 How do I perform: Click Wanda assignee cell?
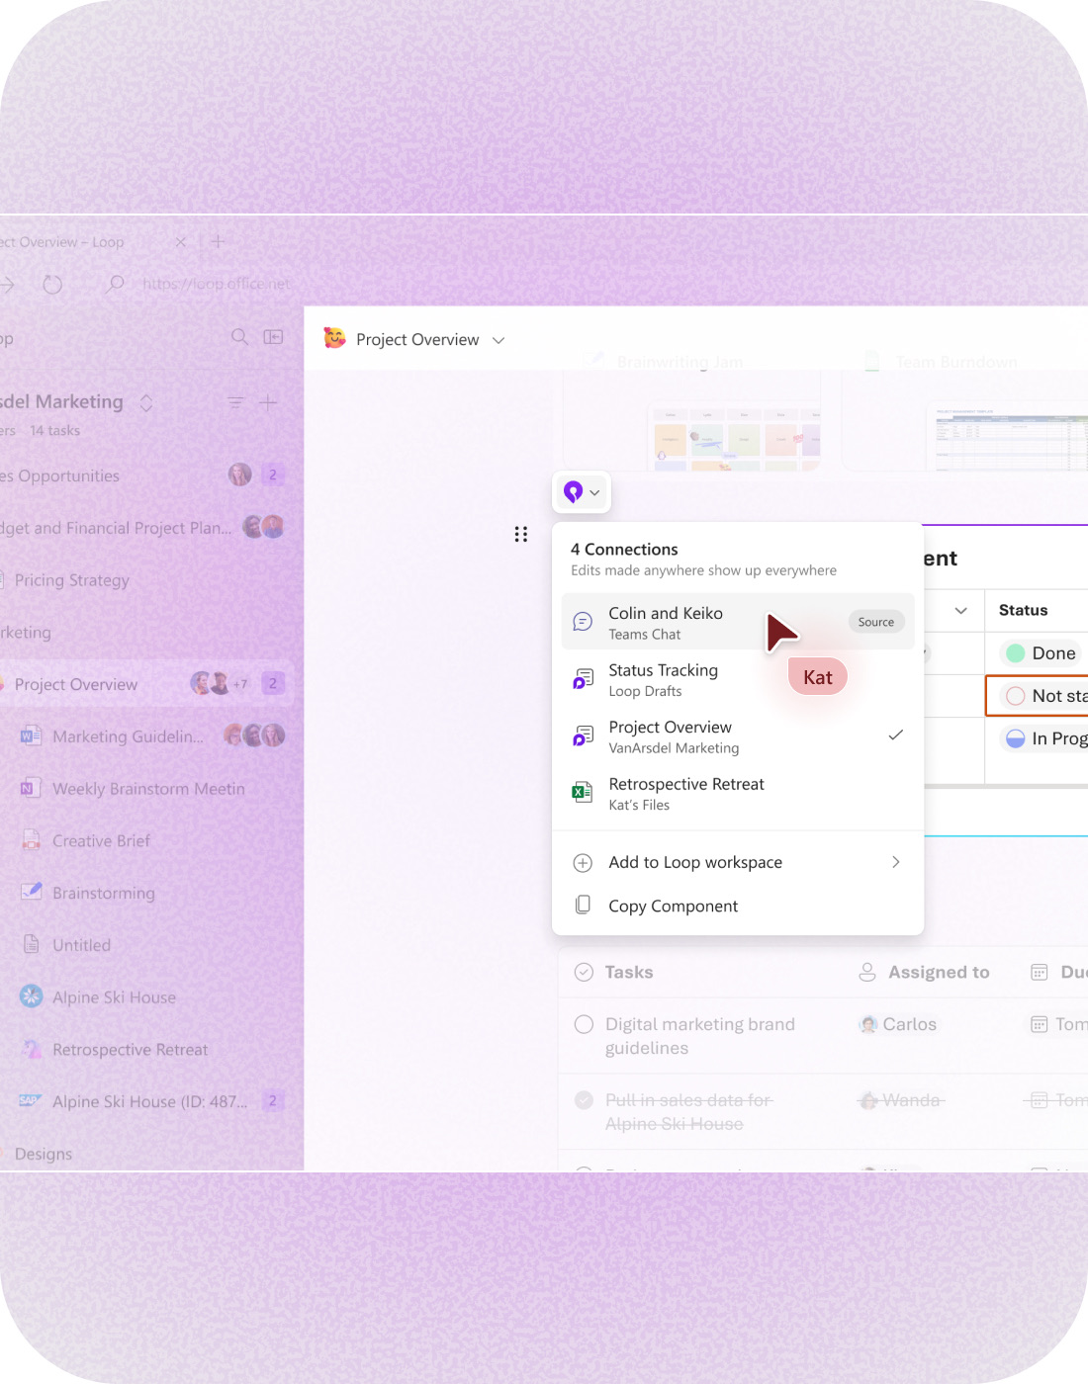(x=900, y=1100)
